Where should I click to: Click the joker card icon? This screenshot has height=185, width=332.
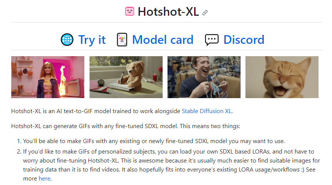[122, 40]
